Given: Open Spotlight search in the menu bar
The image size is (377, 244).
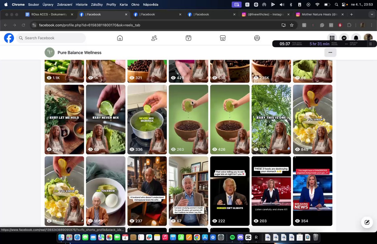Looking at the screenshot, I should tap(336, 4).
